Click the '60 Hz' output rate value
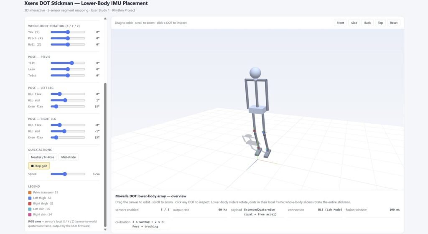 222,210
